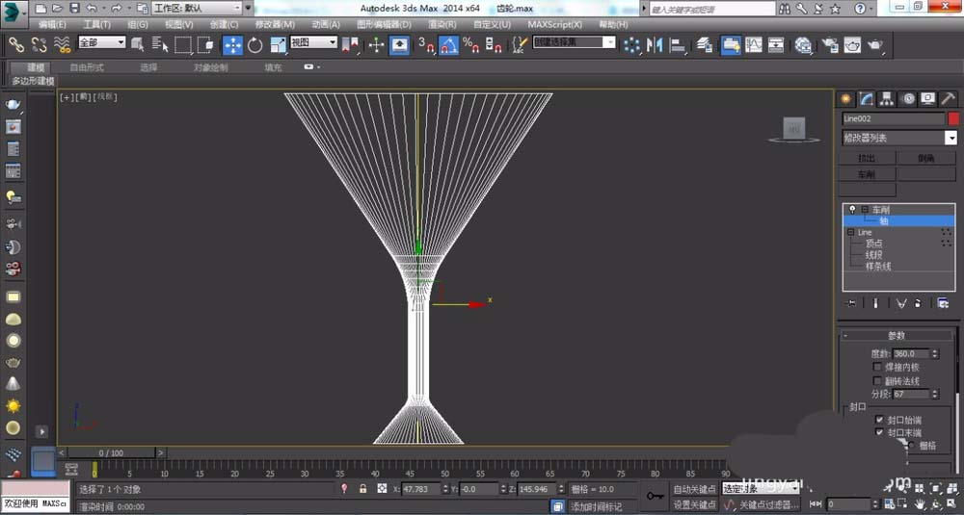Click the Rotate tool icon
Screen dimensions: 964x515
[x=255, y=44]
